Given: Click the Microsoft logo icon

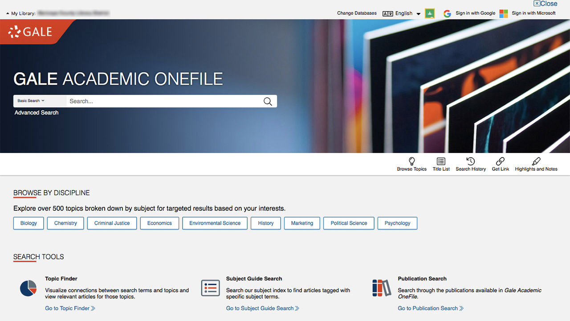Looking at the screenshot, I should tap(504, 13).
